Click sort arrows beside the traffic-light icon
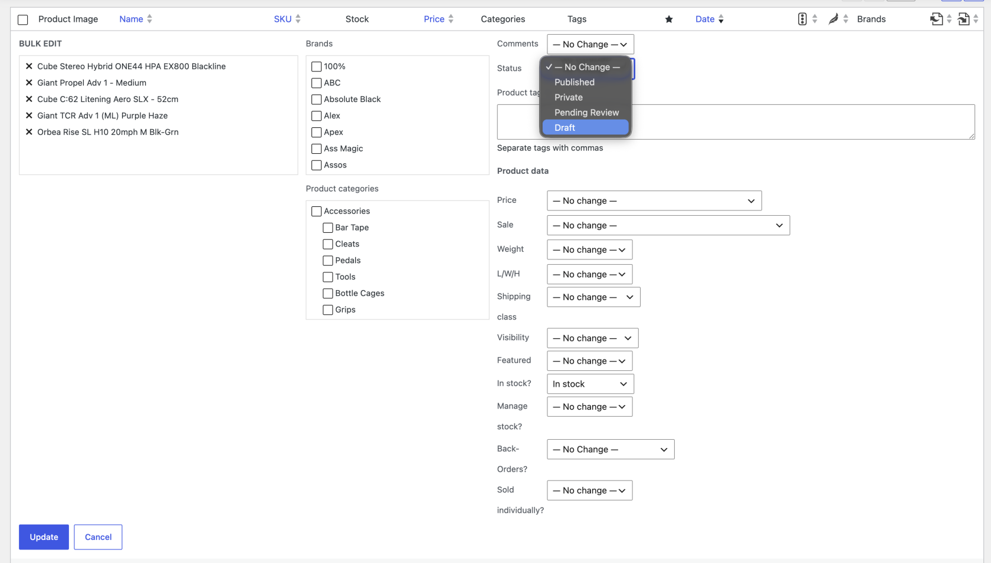 point(815,19)
